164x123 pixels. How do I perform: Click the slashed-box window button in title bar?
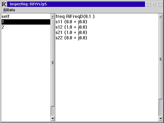click(x=148, y=4)
